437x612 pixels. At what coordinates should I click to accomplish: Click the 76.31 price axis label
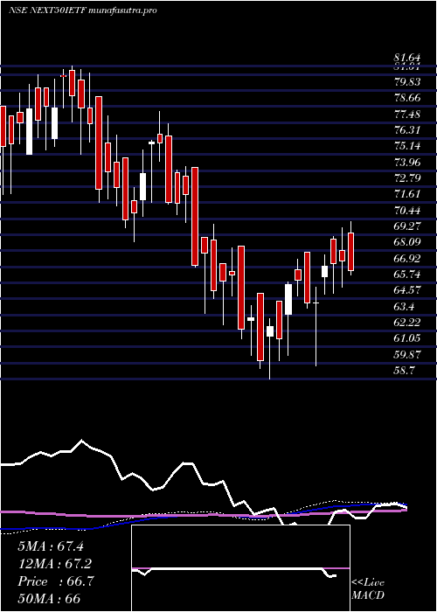[406, 130]
